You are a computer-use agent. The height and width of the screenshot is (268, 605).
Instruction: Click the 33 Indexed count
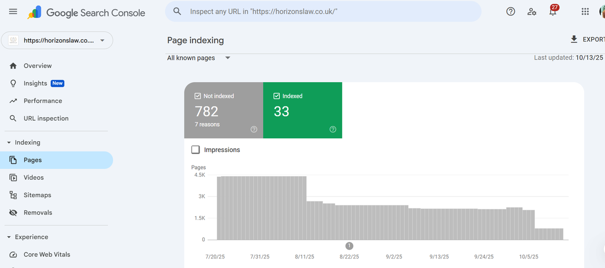tap(281, 111)
